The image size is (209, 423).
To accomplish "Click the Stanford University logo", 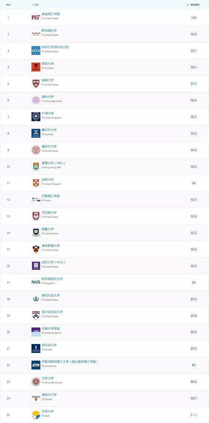I will click(x=36, y=34).
